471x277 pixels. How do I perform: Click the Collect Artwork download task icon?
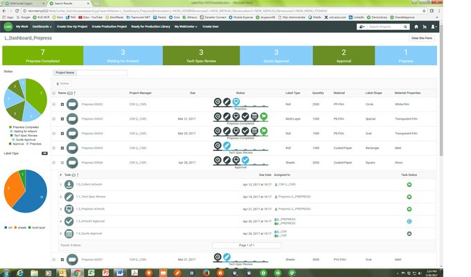(x=69, y=184)
